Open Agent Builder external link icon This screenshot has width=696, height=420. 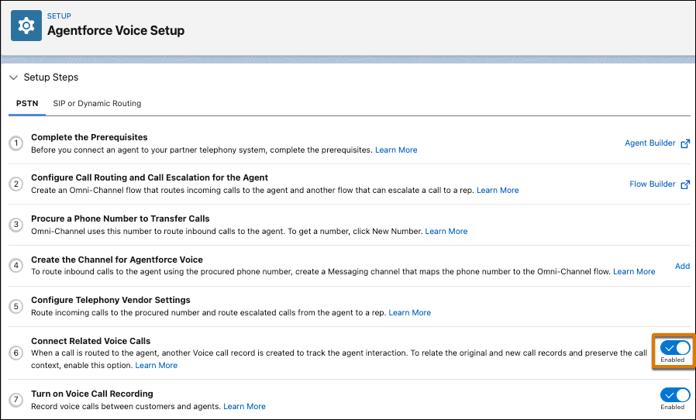[x=685, y=143]
